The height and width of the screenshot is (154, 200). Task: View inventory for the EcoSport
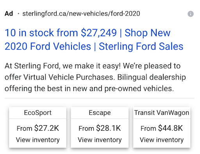click(38, 140)
